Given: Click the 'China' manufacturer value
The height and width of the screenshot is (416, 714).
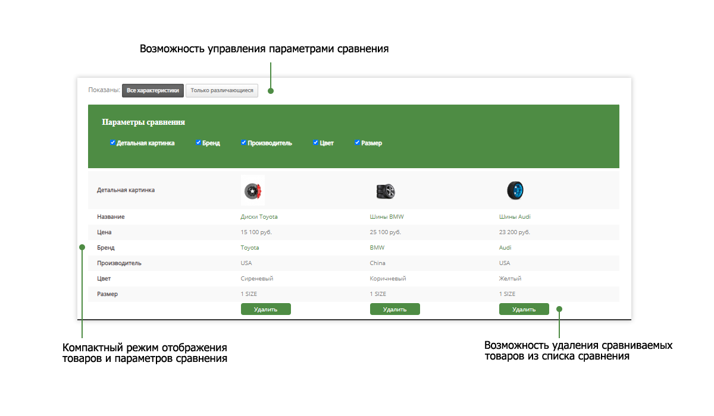Looking at the screenshot, I should coord(377,263).
